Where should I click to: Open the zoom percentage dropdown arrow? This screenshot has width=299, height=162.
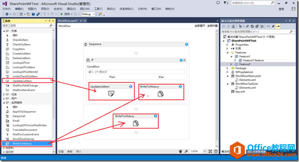click(205, 151)
